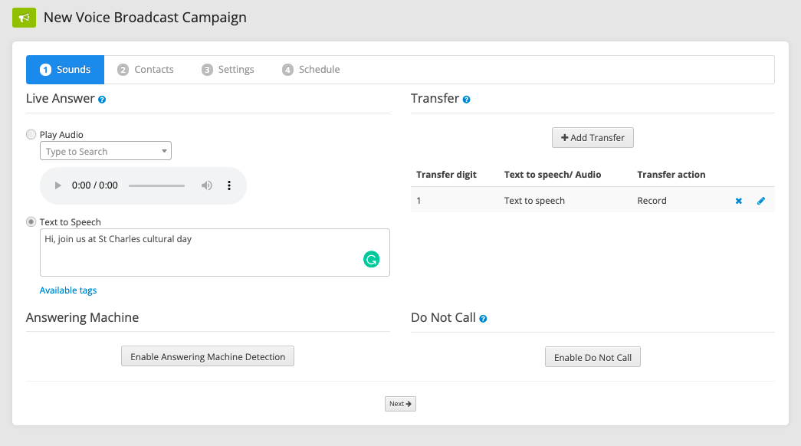Viewport: 801px width, 446px height.
Task: Switch to the Schedule tab
Action: click(x=310, y=69)
